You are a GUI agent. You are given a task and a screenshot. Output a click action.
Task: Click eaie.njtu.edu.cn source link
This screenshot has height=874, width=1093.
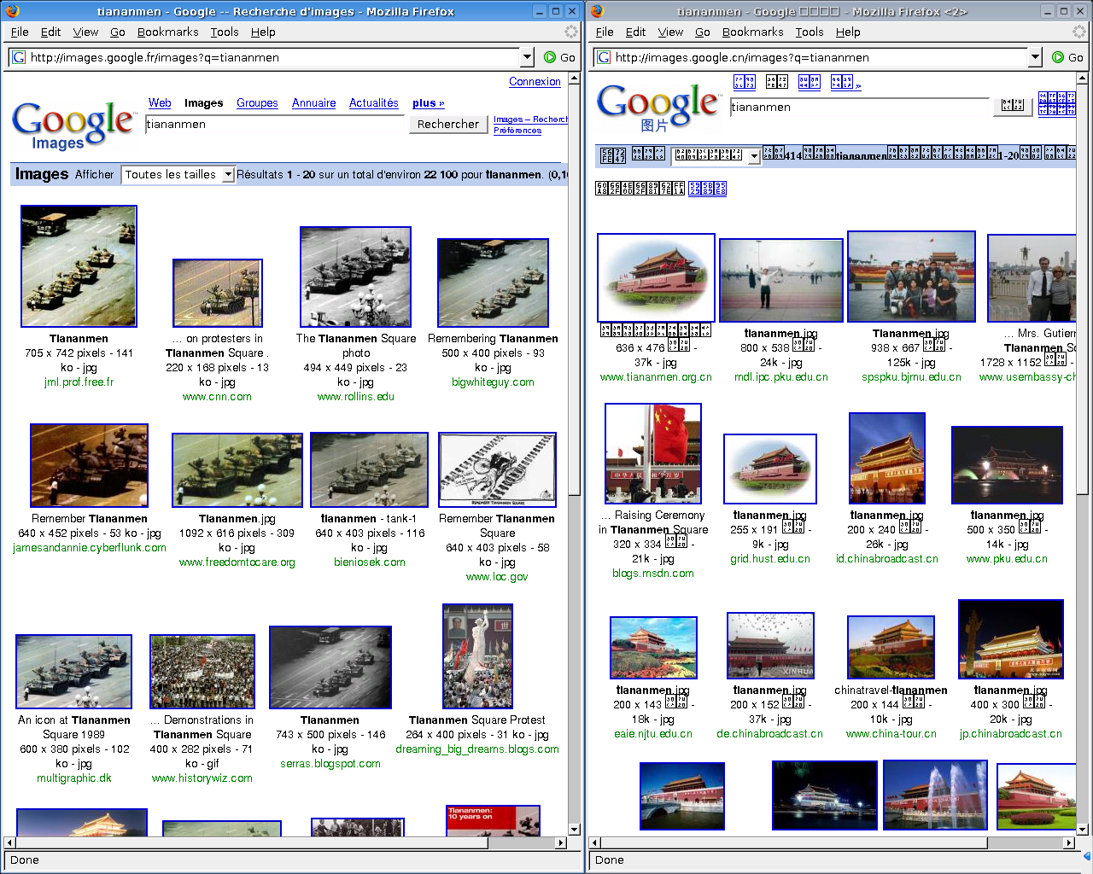point(653,734)
